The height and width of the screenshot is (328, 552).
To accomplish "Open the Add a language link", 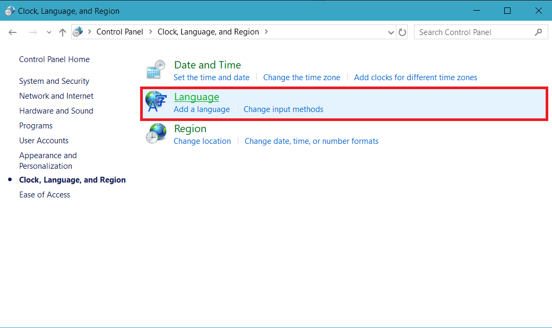I will click(202, 109).
